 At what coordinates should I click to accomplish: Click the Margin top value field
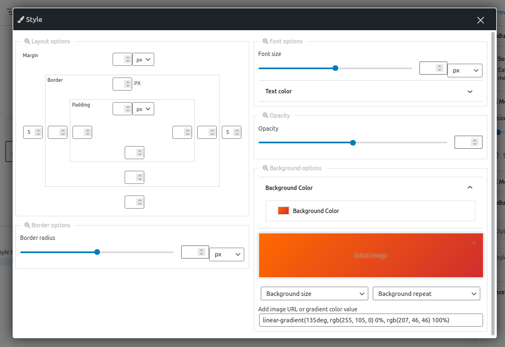[122, 59]
